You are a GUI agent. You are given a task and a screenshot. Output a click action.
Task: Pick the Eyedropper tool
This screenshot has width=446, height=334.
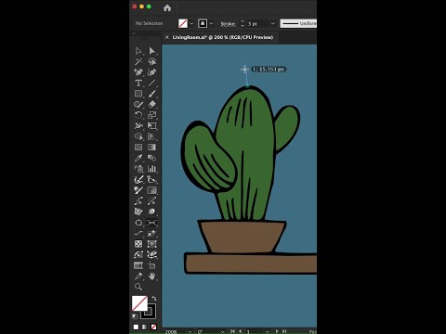coord(138,158)
